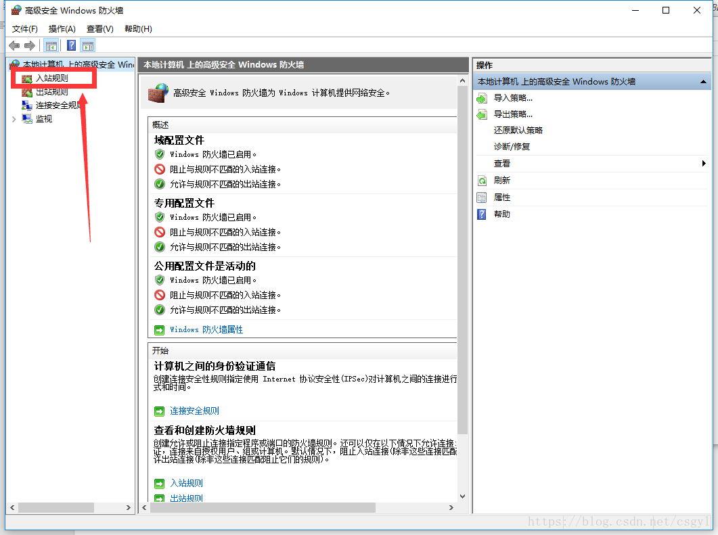Screen dimensions: 718x535
Task: Select 入站规则 in the left tree
Action: 51,78
